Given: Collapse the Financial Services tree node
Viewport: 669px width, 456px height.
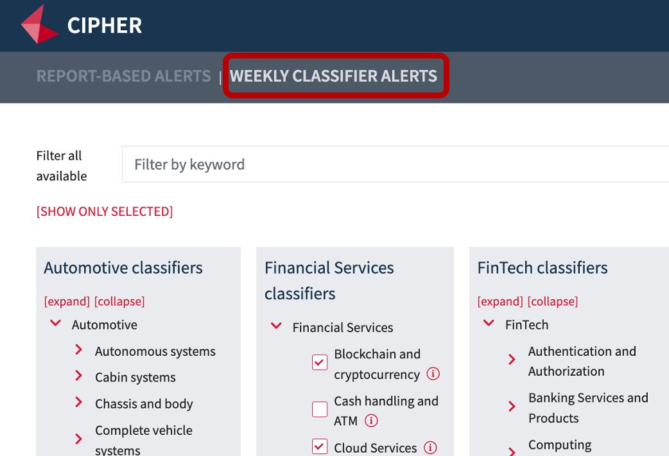Looking at the screenshot, I should pos(276,326).
